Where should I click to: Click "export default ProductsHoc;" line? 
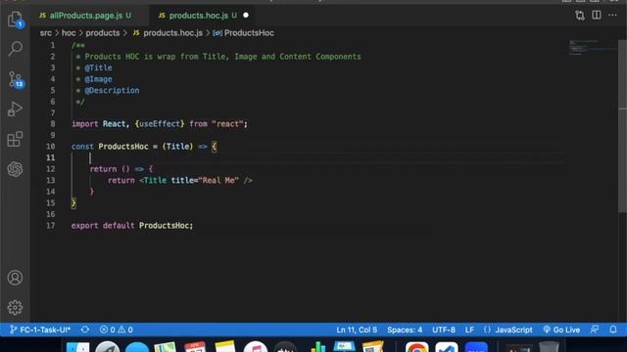click(x=132, y=226)
